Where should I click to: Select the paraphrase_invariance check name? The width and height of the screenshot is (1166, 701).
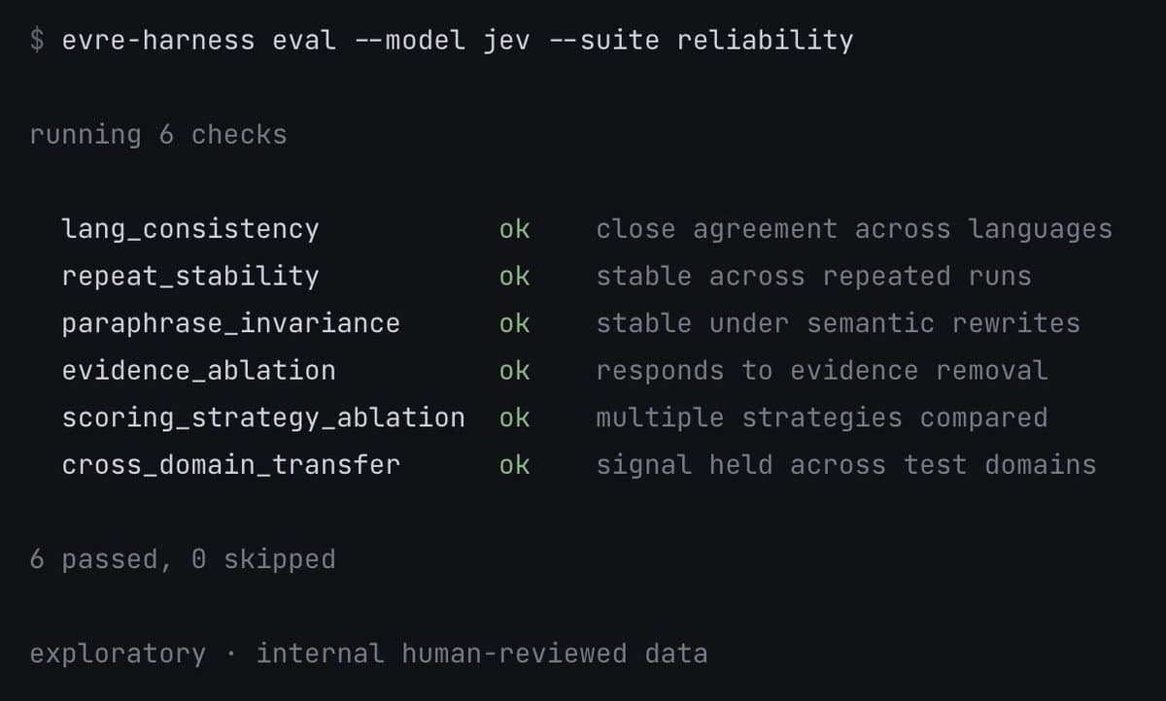click(231, 323)
